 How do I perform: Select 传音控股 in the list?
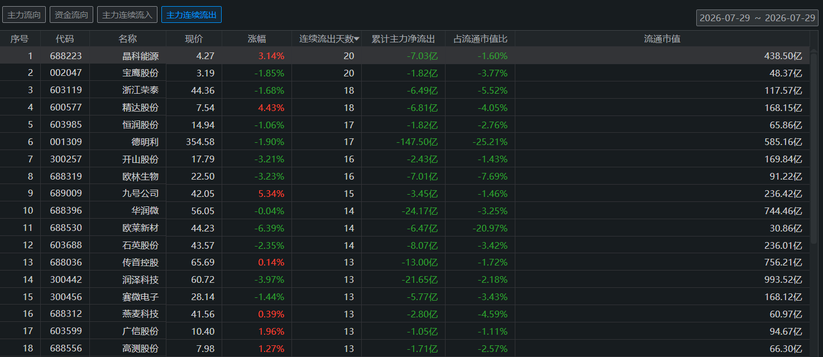pos(141,263)
